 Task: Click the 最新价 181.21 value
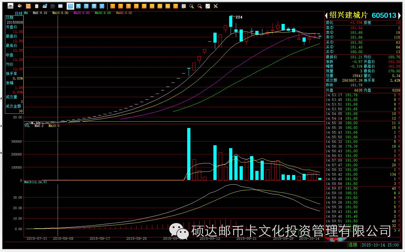click(x=356, y=57)
